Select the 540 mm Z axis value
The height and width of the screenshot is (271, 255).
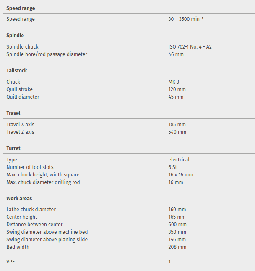(177, 132)
